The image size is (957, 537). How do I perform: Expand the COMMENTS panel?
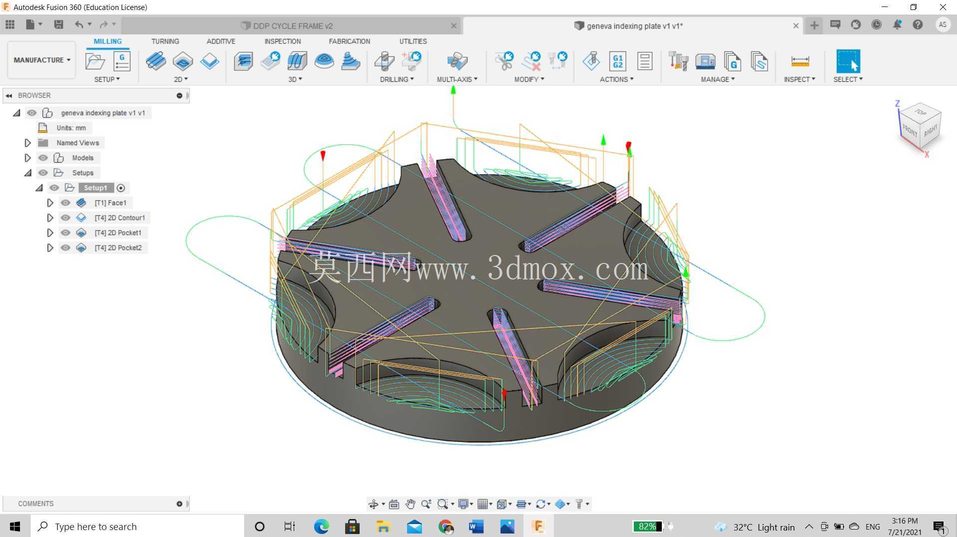coord(179,504)
